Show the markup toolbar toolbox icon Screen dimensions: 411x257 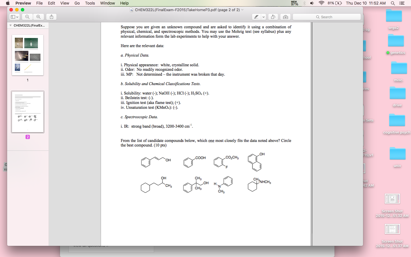(285, 17)
